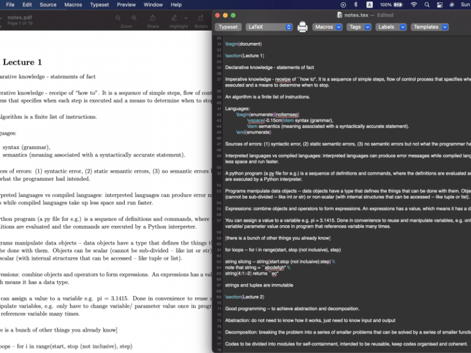This screenshot has width=471, height=353.
Task: Expand the Tags dropdown
Action: pos(359,27)
